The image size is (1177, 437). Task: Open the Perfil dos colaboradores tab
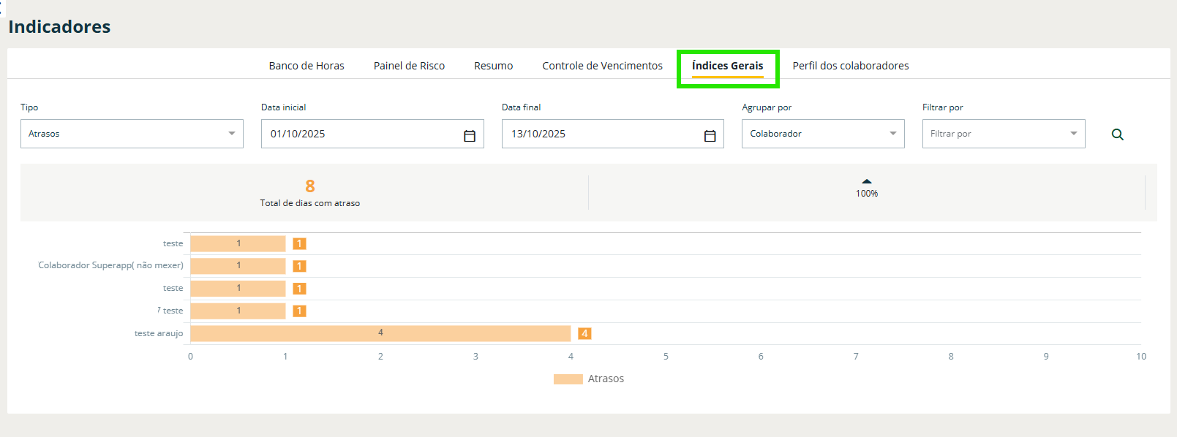pyautogui.click(x=850, y=66)
